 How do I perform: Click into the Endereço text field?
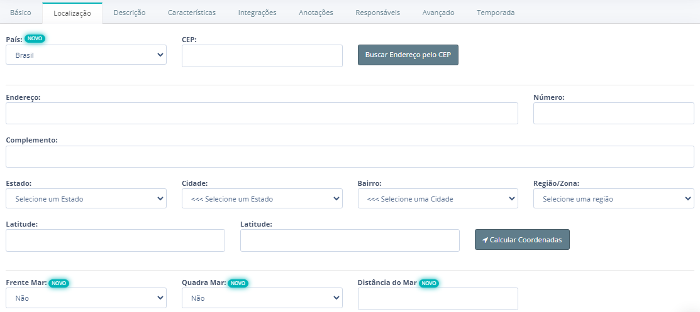point(262,113)
